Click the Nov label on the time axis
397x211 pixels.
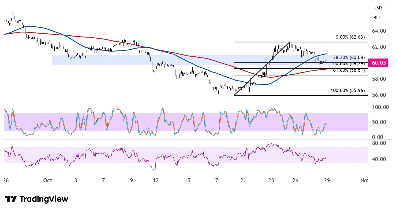pos(364,180)
